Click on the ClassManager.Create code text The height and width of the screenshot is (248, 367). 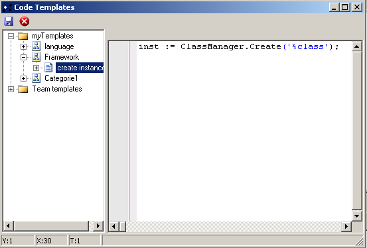(x=231, y=46)
